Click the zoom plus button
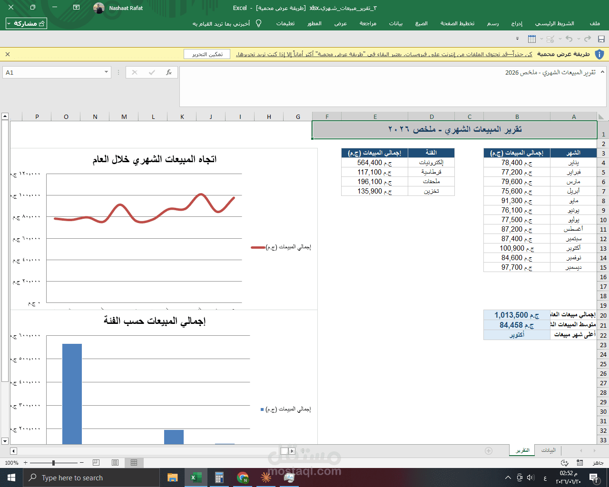The height and width of the screenshot is (487, 609). coord(26,463)
